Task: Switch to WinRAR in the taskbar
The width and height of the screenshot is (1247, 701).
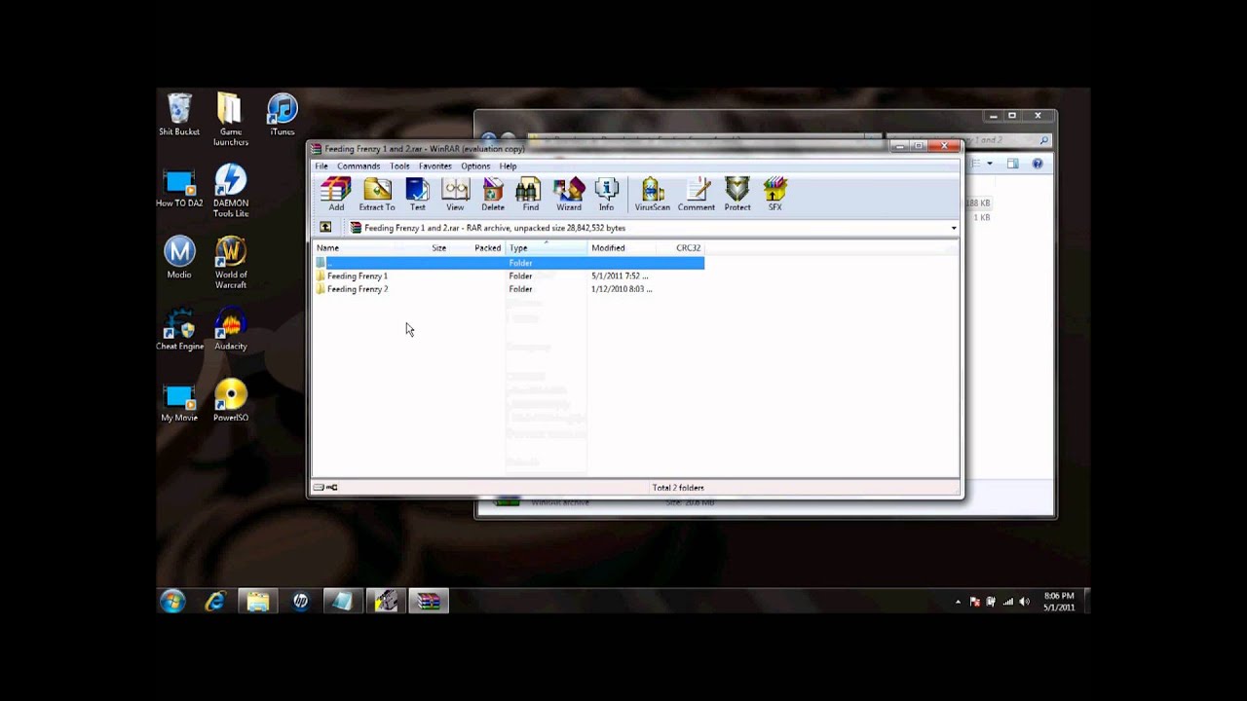Action: click(429, 602)
